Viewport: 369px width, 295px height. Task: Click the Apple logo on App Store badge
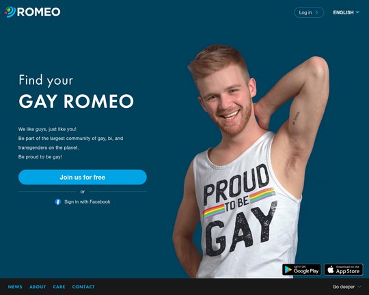coord(331,269)
